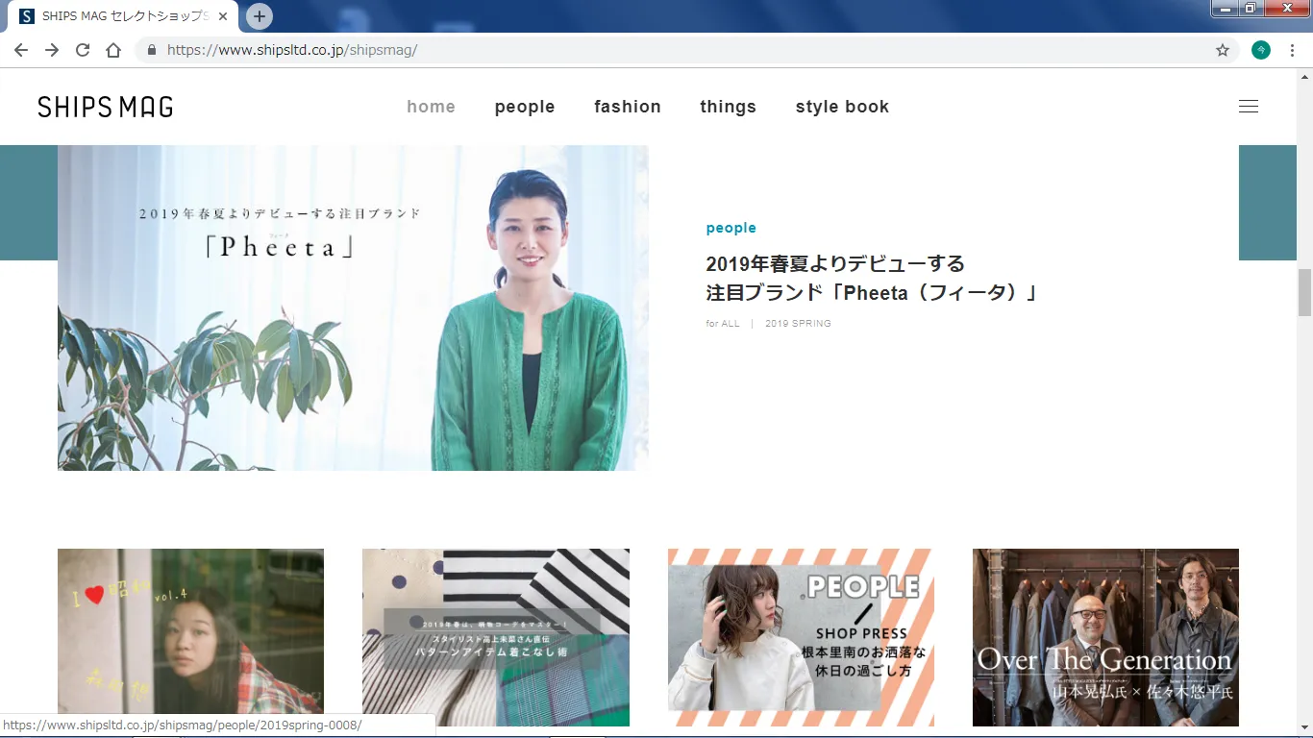Screen dimensions: 1313x738
Task: Click the teal people category label
Action: tap(731, 228)
